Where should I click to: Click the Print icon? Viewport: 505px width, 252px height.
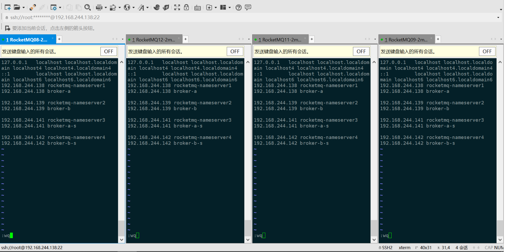99,7
